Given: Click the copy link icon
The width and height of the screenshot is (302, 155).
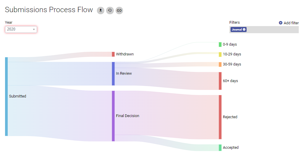Looking at the screenshot, I should [119, 10].
